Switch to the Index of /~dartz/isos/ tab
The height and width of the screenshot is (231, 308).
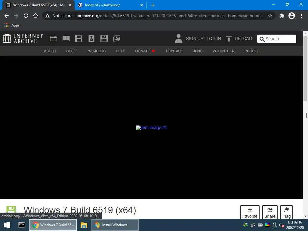click(x=110, y=5)
